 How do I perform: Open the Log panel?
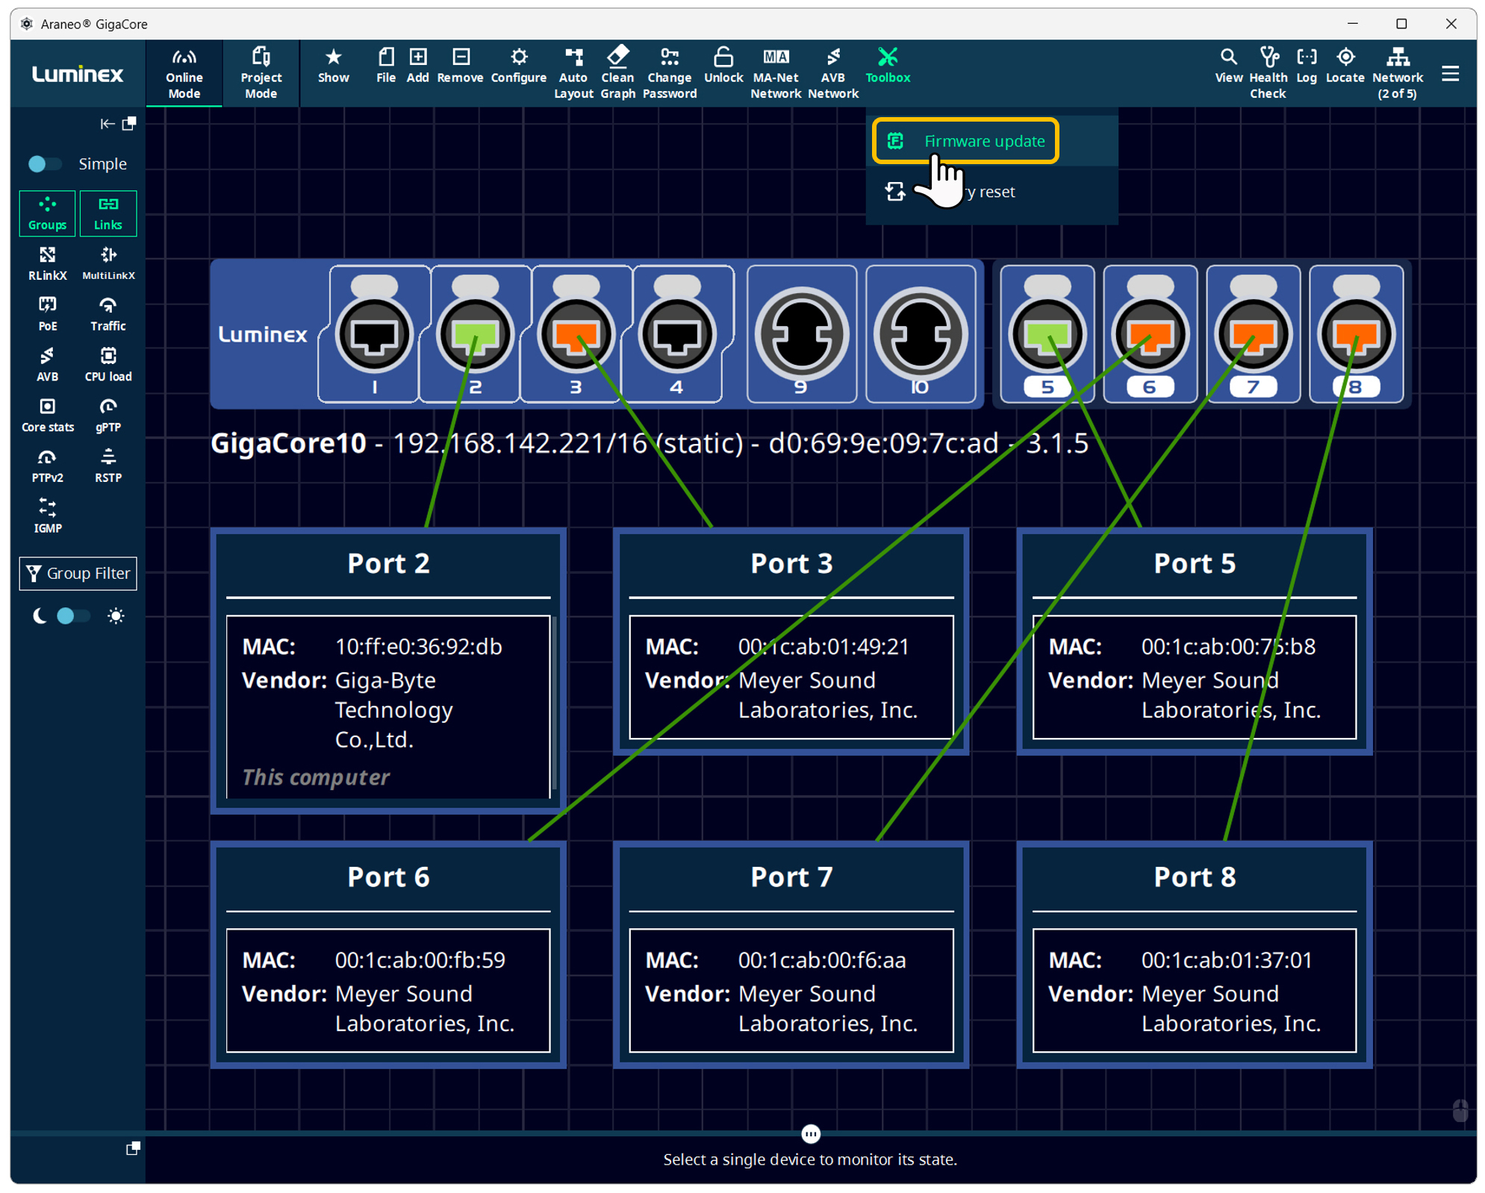coord(1307,66)
